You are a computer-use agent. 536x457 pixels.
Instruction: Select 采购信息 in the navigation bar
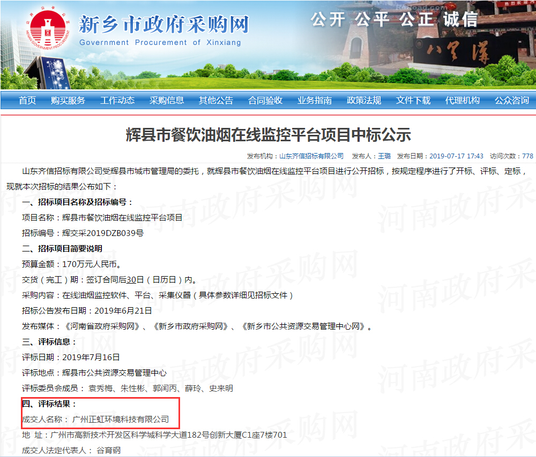(x=167, y=101)
